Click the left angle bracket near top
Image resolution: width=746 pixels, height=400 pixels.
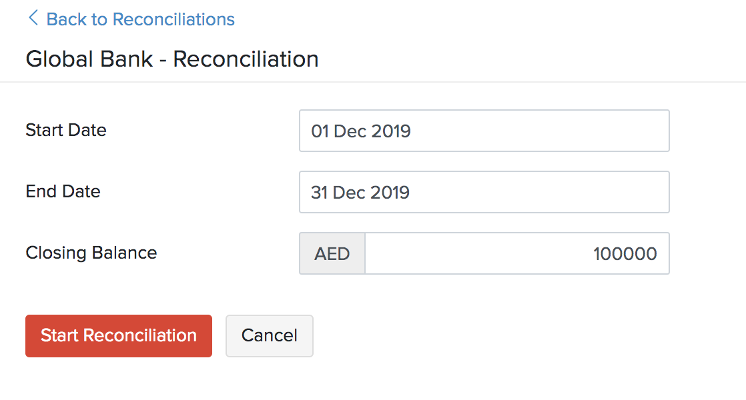click(33, 18)
